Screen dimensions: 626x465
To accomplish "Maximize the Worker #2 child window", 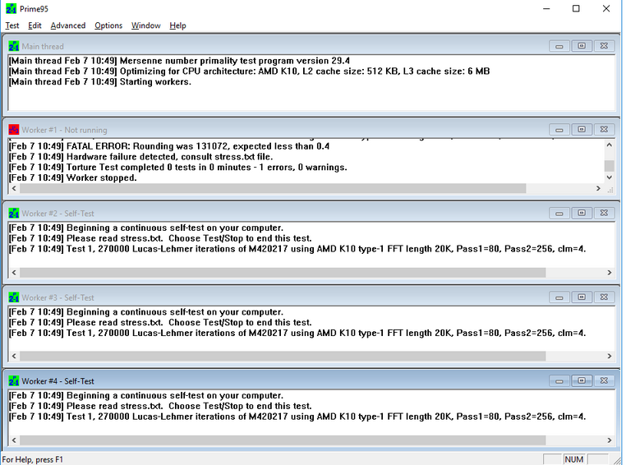I will [582, 213].
